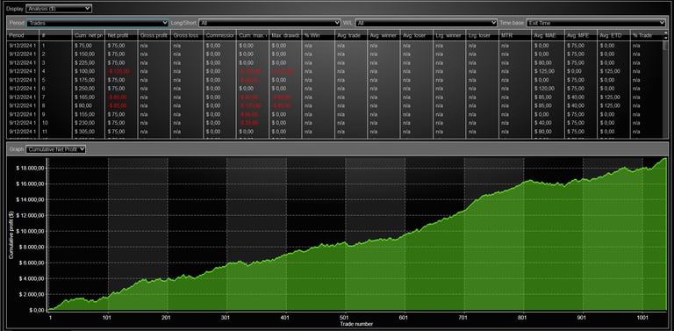The width and height of the screenshot is (674, 331).
Task: Click the Avg. MAE column header
Action: 548,35
